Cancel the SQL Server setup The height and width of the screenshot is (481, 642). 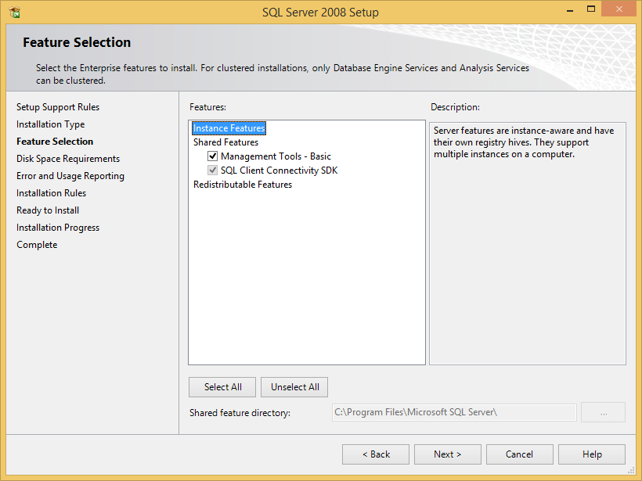click(x=520, y=454)
